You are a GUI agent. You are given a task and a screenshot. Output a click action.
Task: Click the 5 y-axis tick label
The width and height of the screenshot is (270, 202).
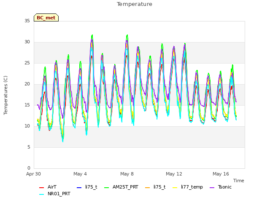tap(29, 147)
